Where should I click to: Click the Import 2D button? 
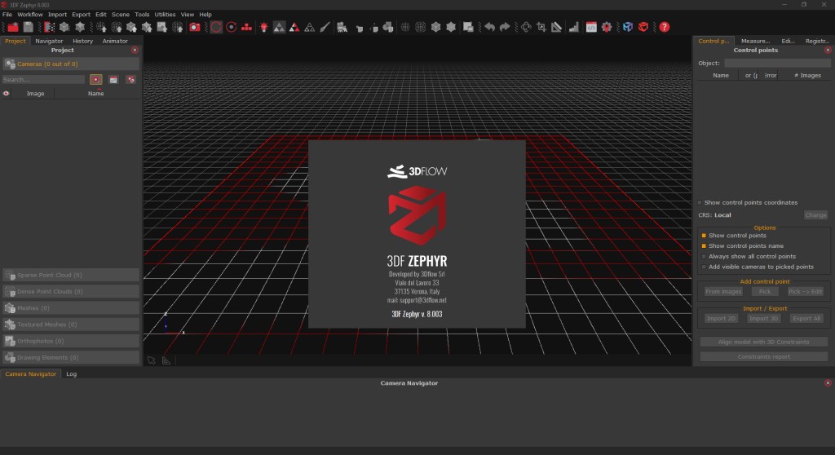721,319
